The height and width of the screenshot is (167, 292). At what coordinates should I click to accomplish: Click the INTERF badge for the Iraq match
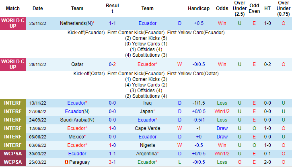click(13, 103)
